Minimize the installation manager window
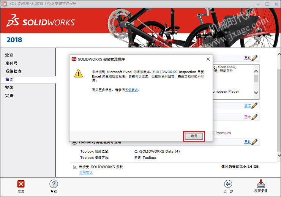The height and width of the screenshot is (197, 281). [259, 4]
